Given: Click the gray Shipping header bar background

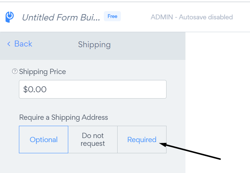Looking at the screenshot, I should [144, 46].
